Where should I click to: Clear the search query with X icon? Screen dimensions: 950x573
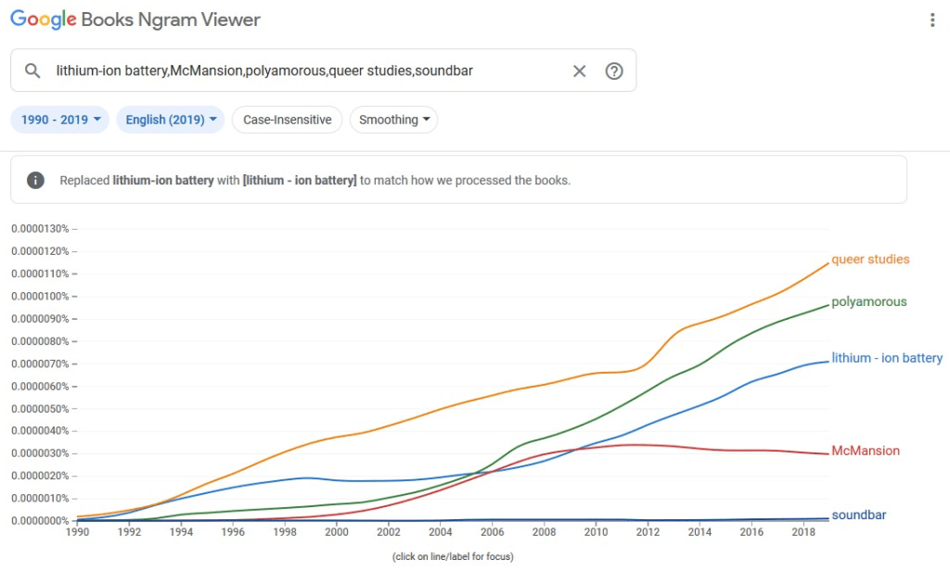click(579, 71)
